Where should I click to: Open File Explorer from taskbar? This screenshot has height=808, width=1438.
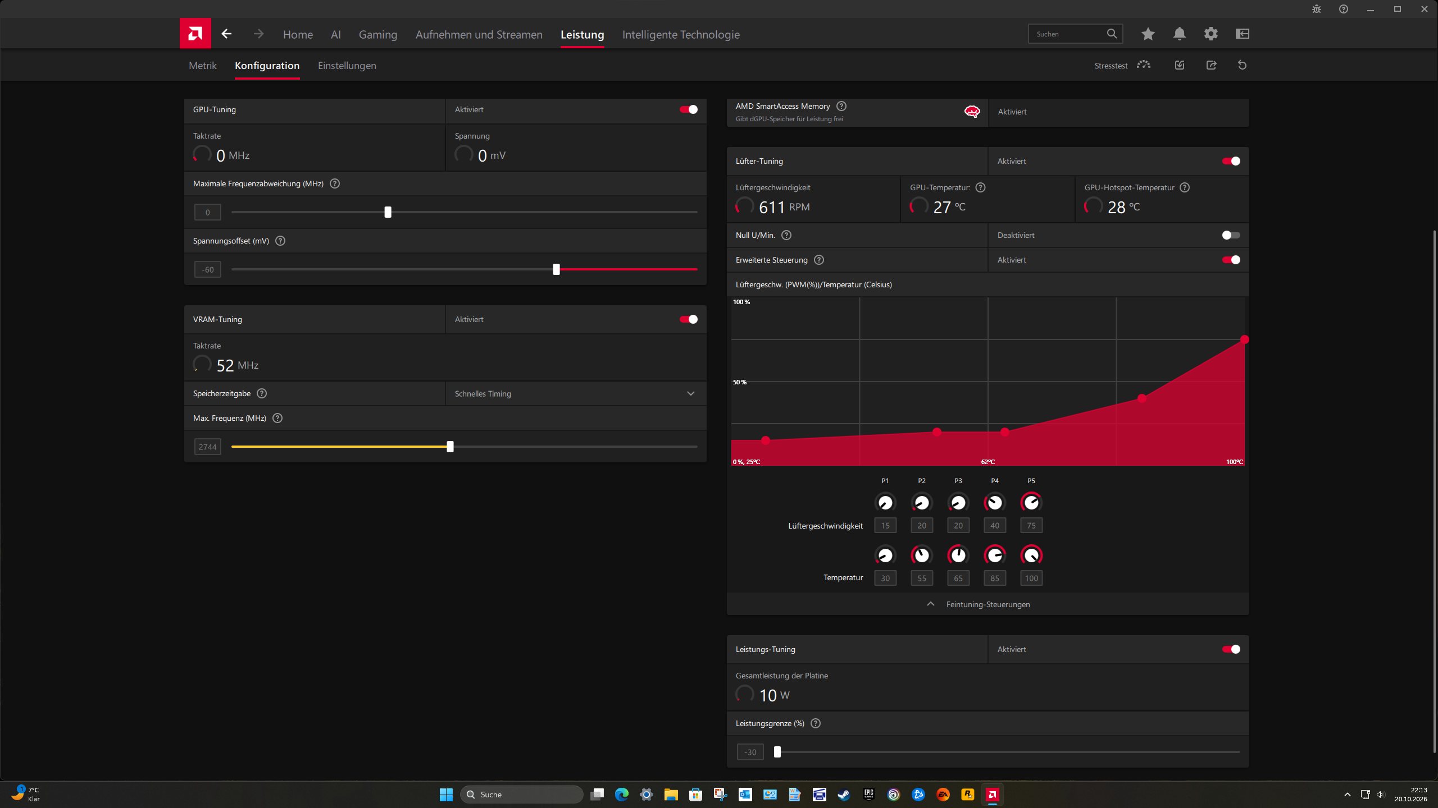[671, 795]
